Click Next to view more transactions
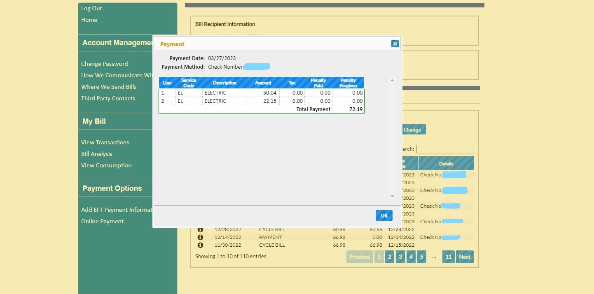Viewport: 594px width, 294px height. point(464,256)
